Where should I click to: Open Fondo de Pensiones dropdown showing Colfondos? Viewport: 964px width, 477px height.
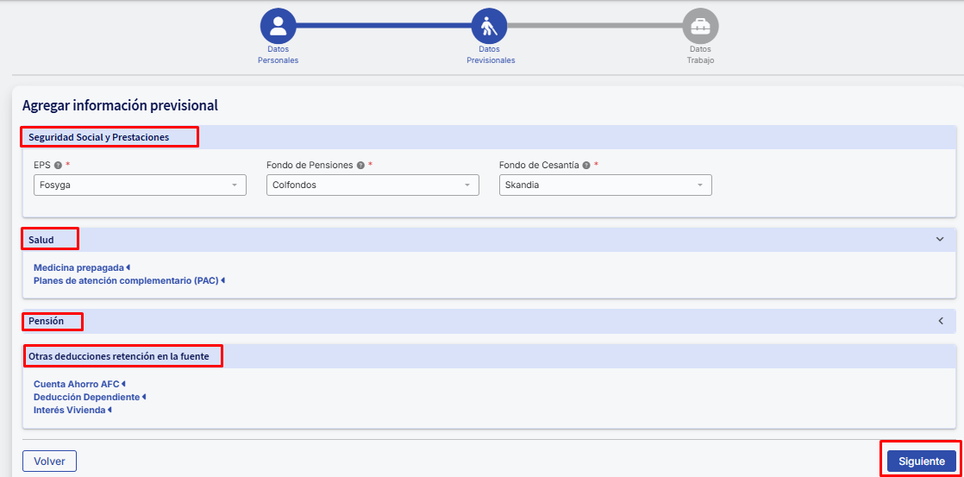372,185
